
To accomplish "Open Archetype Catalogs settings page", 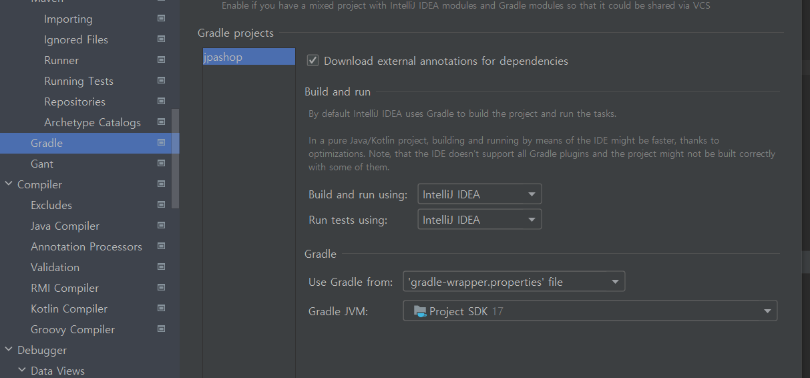I will 92,122.
